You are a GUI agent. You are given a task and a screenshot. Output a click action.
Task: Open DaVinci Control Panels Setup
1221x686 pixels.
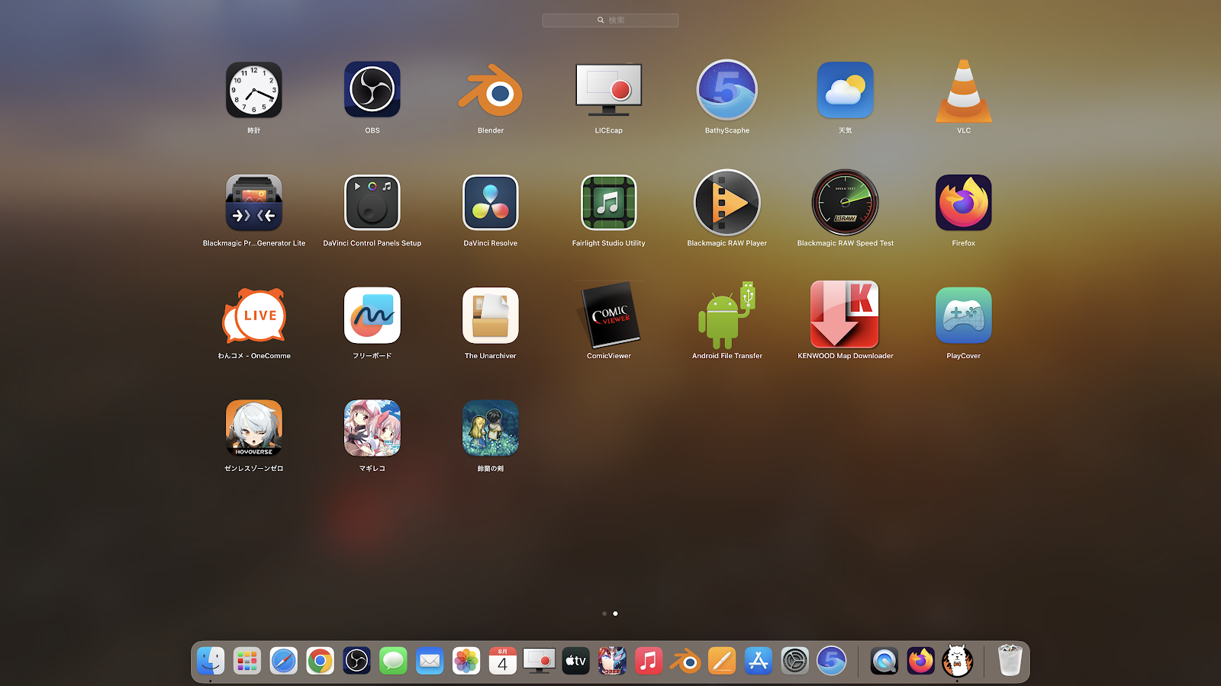tap(372, 203)
